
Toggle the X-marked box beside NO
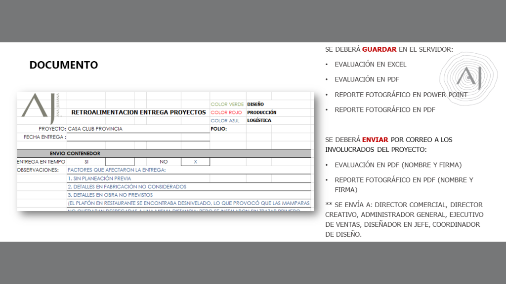(195, 162)
